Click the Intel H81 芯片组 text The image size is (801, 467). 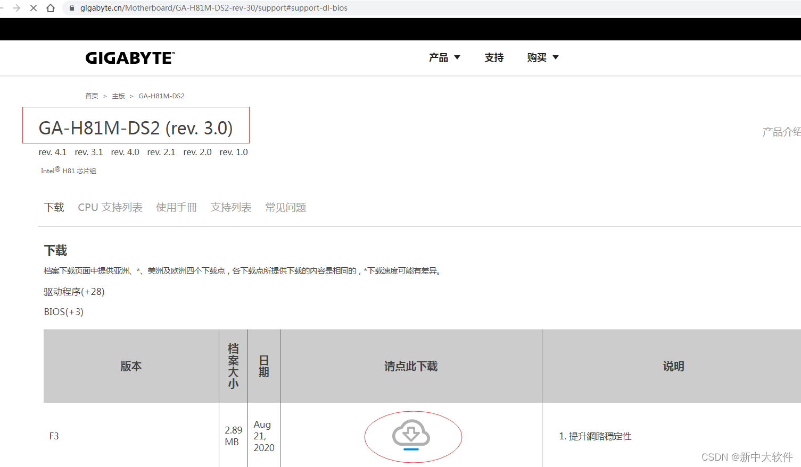pyautogui.click(x=68, y=171)
